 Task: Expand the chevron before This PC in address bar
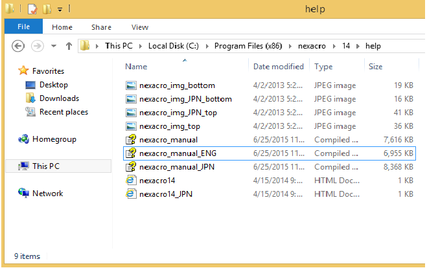click(97, 46)
